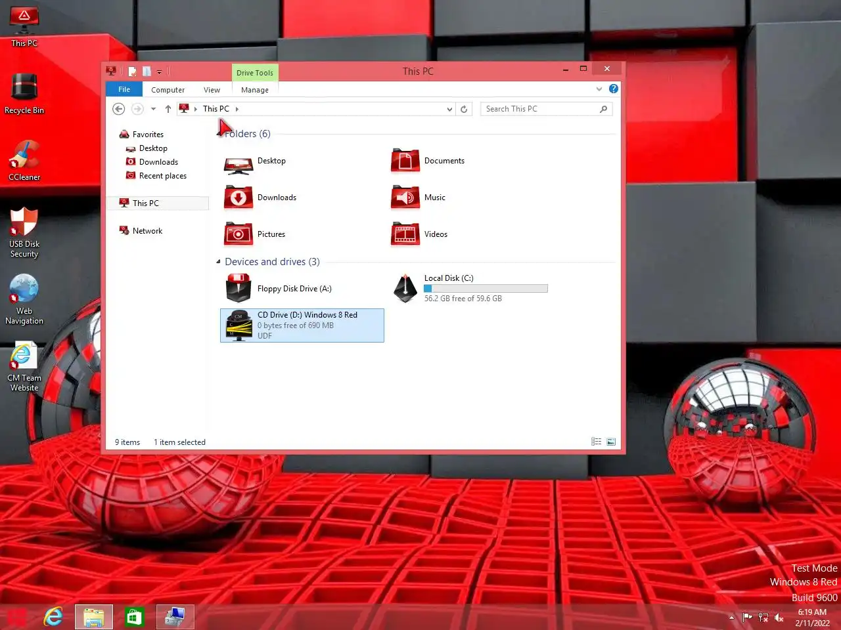Click the Local Disk (C:) capacity bar
This screenshot has width=841, height=630.
click(x=486, y=289)
